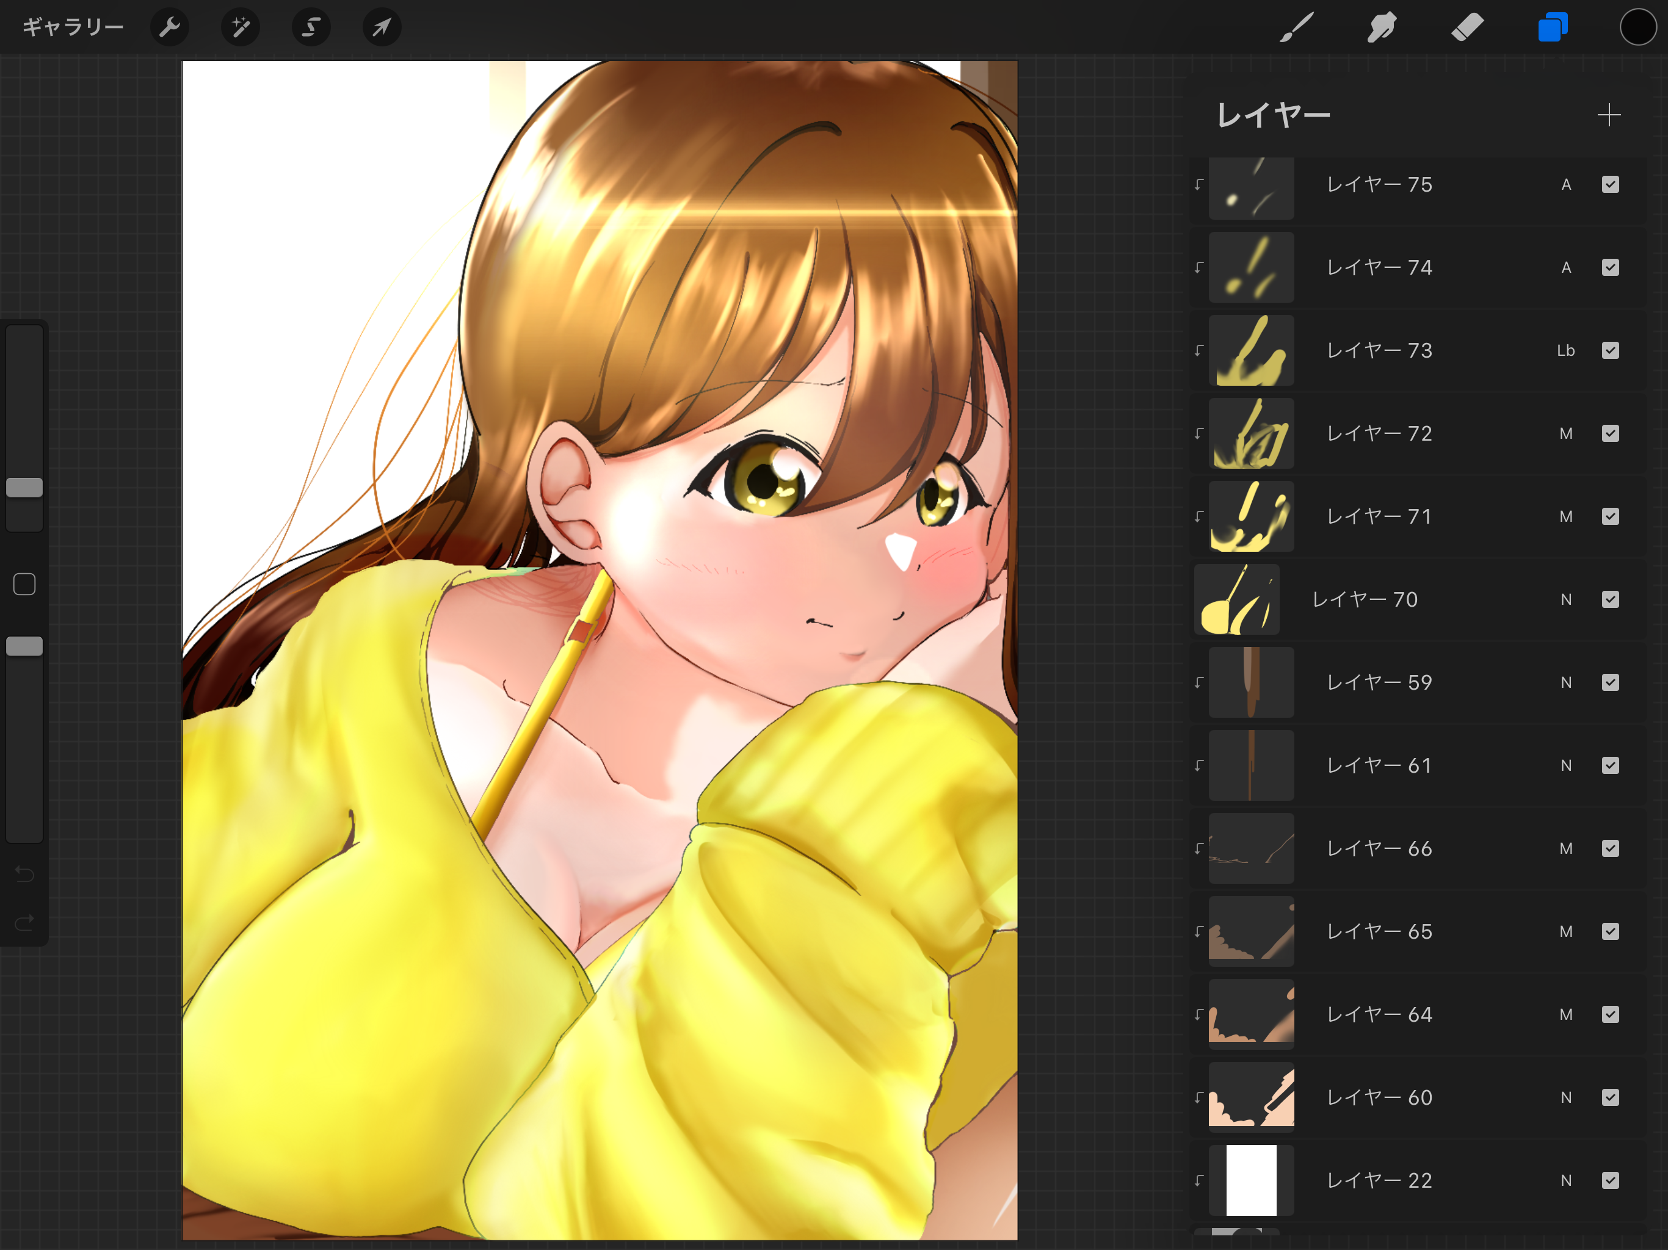Image resolution: width=1668 pixels, height=1250 pixels.
Task: Open the Adjustments magic wand menu
Action: 241,28
